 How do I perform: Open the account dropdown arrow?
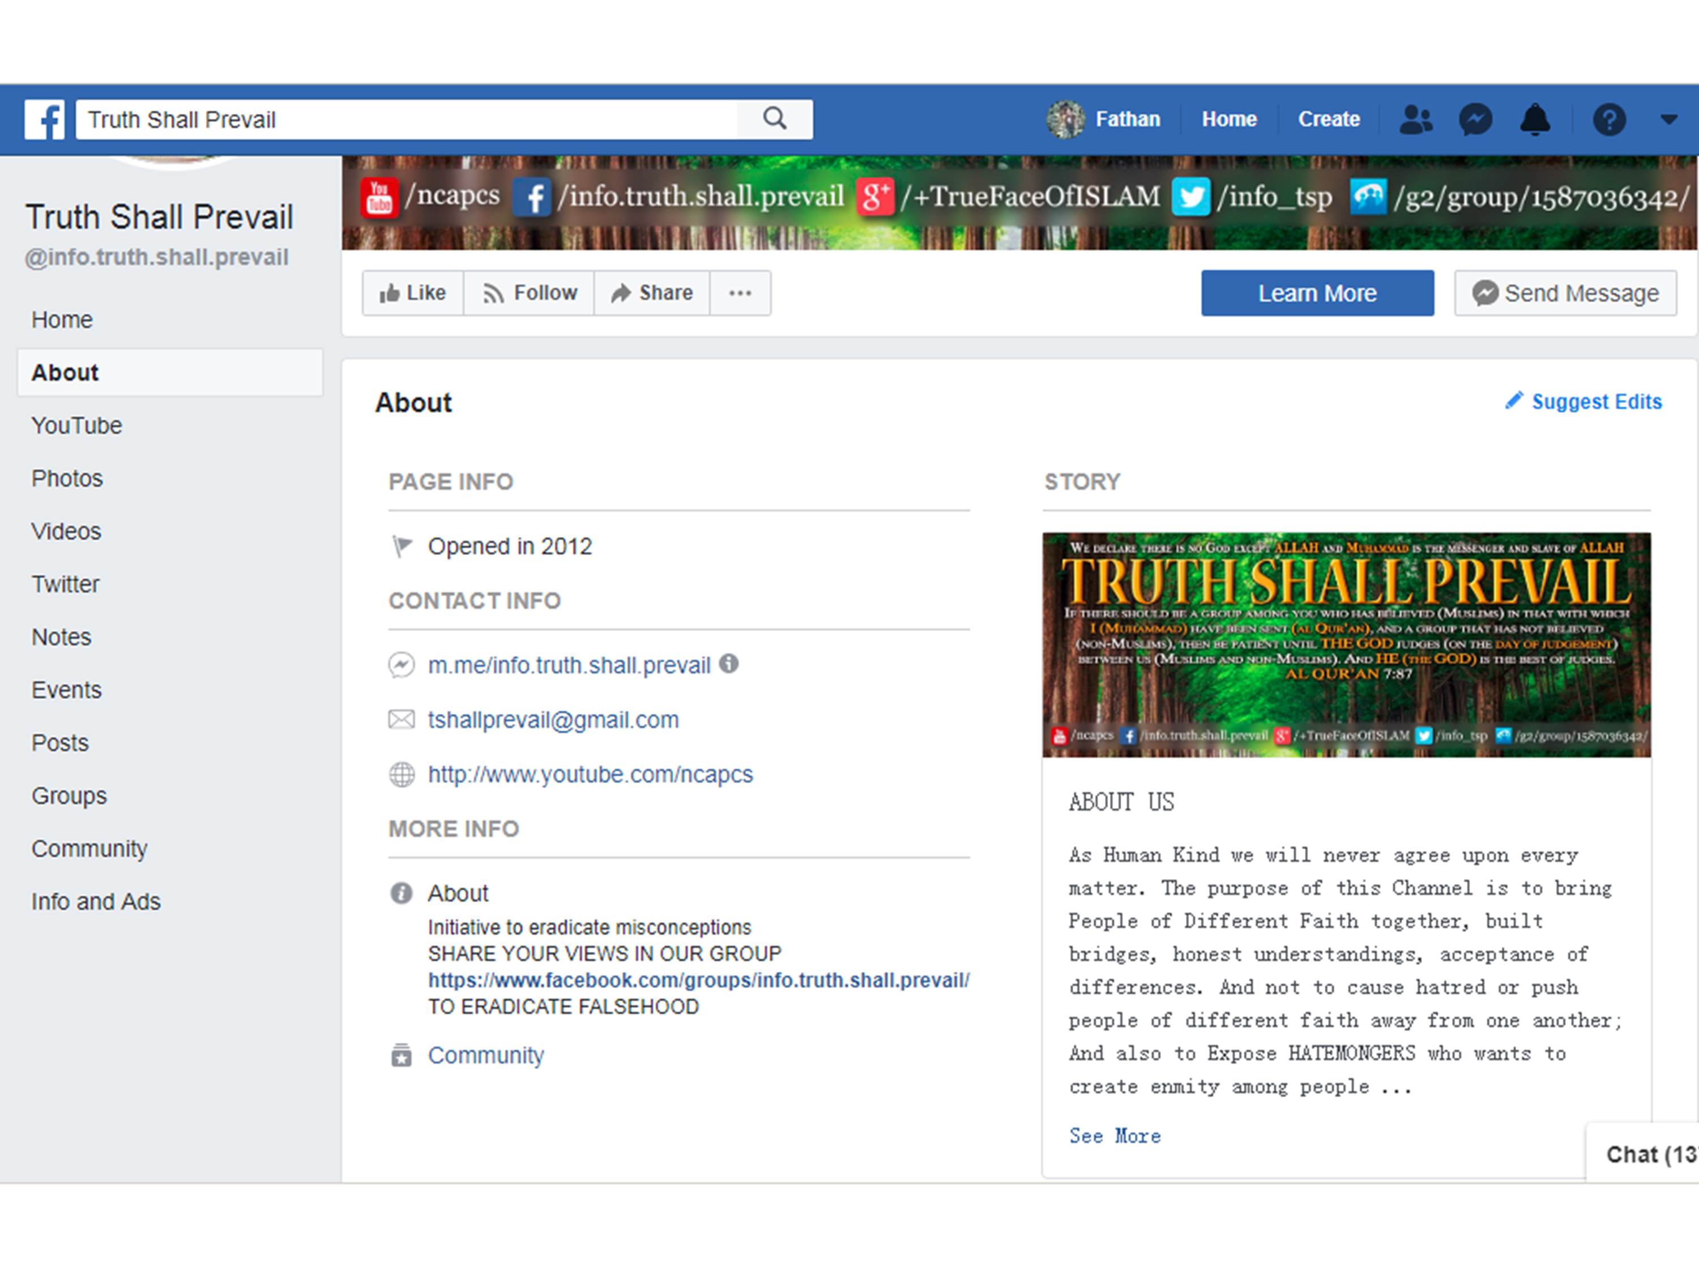(1668, 120)
